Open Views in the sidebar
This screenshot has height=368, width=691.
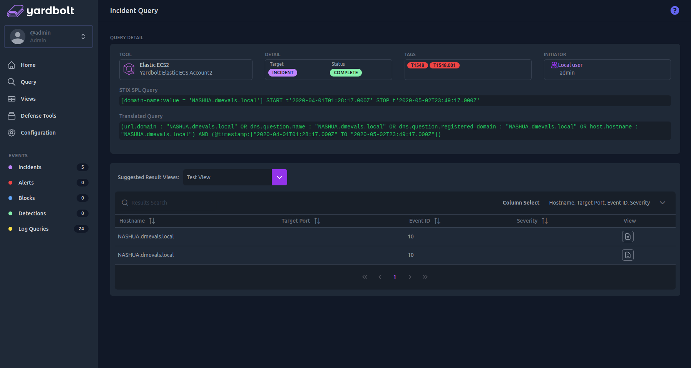(x=28, y=99)
